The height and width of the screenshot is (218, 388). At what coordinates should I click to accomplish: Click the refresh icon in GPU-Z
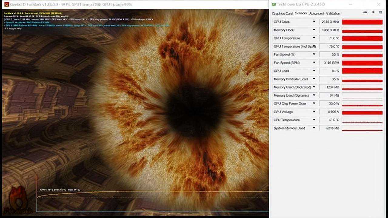point(373,13)
